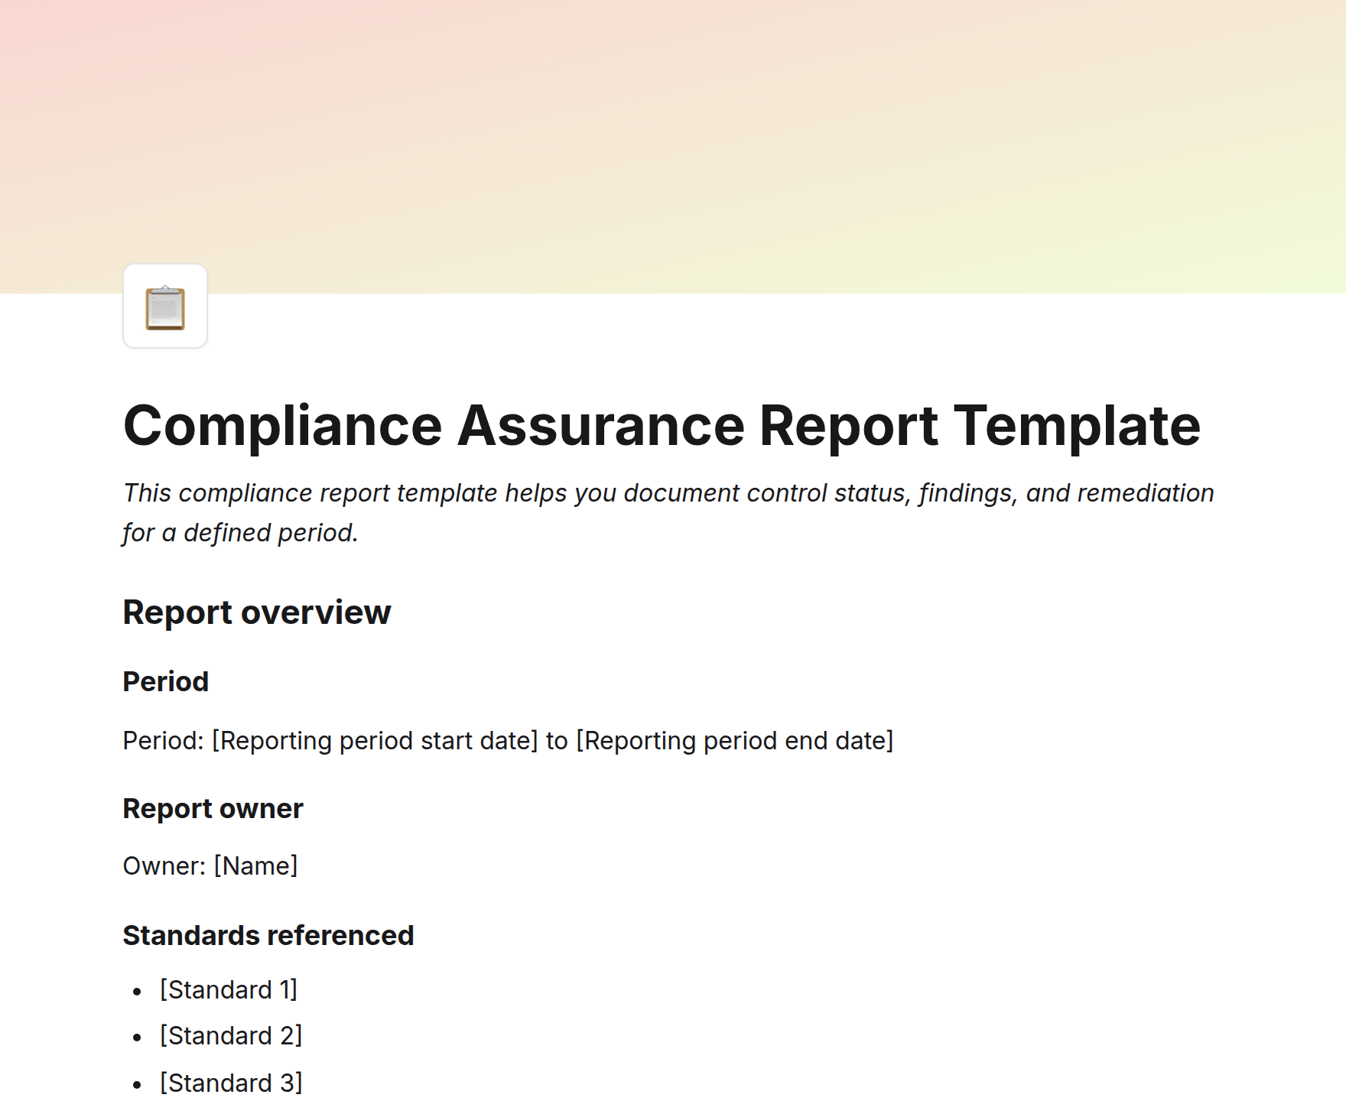Image resolution: width=1346 pixels, height=1101 pixels.
Task: Click the italic template description paragraph
Action: pyautogui.click(x=668, y=512)
